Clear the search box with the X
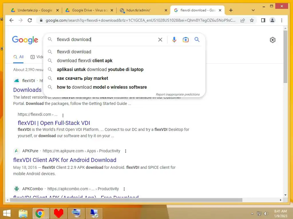This screenshot has width=293, height=219. pyautogui.click(x=160, y=40)
